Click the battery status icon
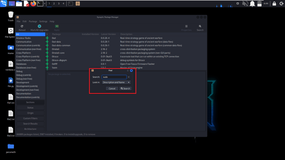285x160 pixels. (259, 3)
